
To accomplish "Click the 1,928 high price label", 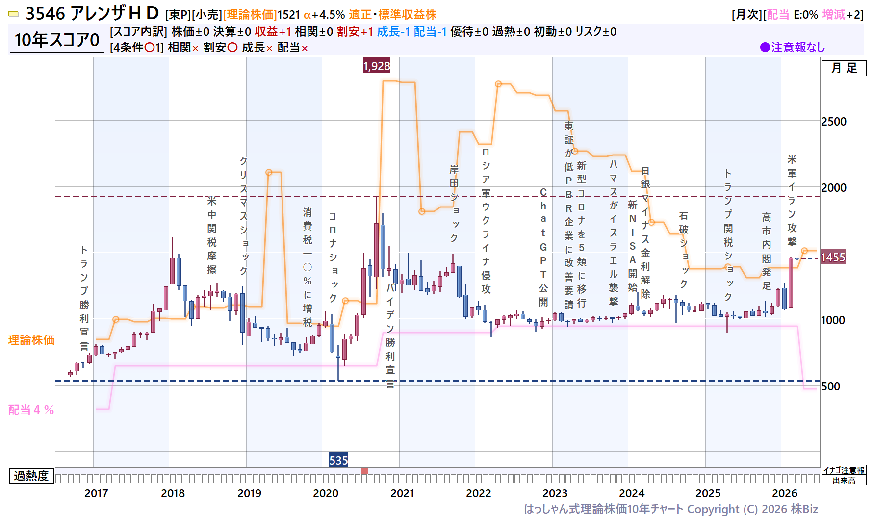I will [377, 66].
